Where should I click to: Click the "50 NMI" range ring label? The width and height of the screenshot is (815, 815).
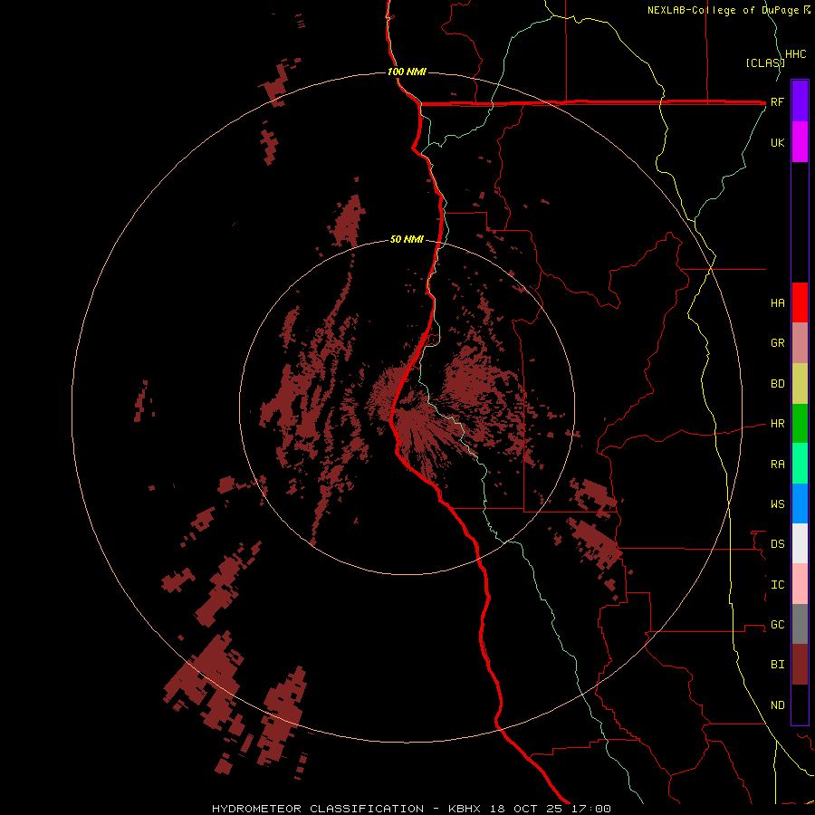(407, 239)
